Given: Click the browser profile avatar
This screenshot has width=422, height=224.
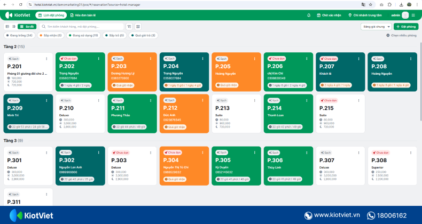Looking at the screenshot, I should 409,5.
